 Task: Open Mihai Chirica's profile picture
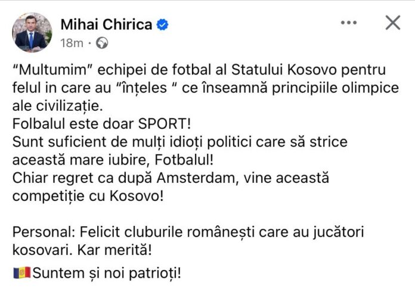[x=32, y=32]
